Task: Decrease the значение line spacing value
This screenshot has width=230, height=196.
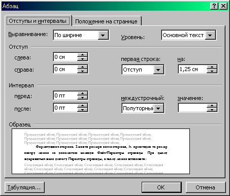Action: pos(212,110)
